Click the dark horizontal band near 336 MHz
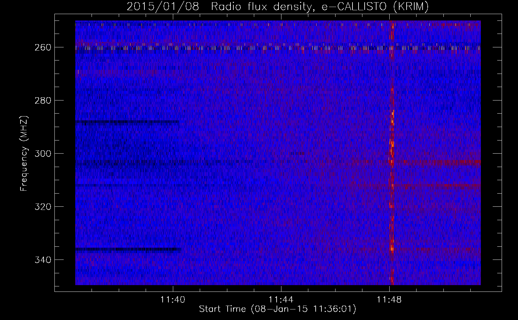 [128, 249]
